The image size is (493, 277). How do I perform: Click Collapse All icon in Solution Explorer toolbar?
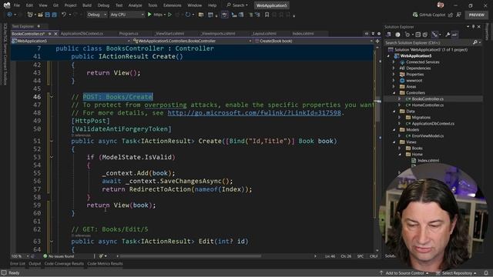pos(418,35)
